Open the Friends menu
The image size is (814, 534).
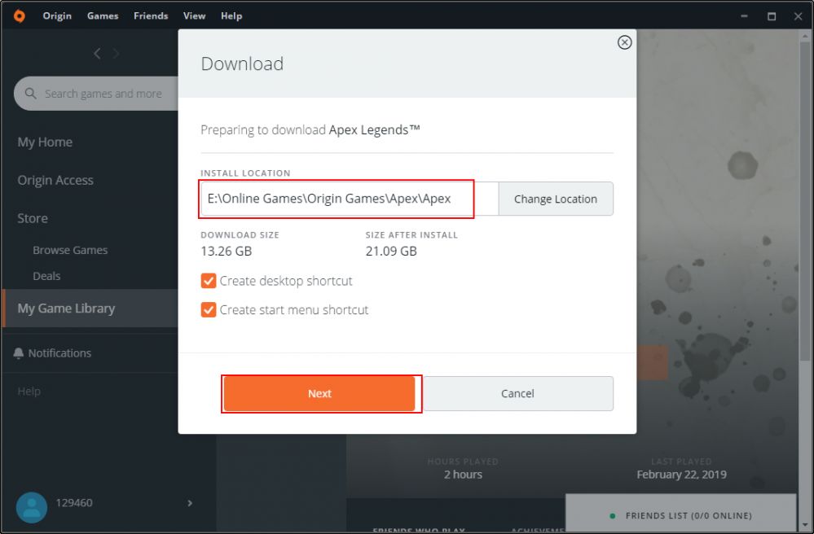pos(151,16)
